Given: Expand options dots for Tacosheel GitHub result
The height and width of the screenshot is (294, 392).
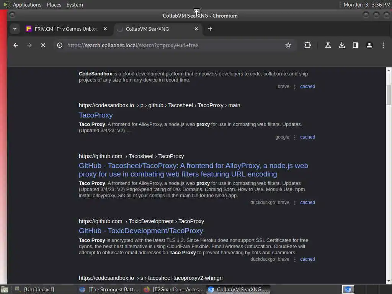Looking at the screenshot, I should [295, 203].
